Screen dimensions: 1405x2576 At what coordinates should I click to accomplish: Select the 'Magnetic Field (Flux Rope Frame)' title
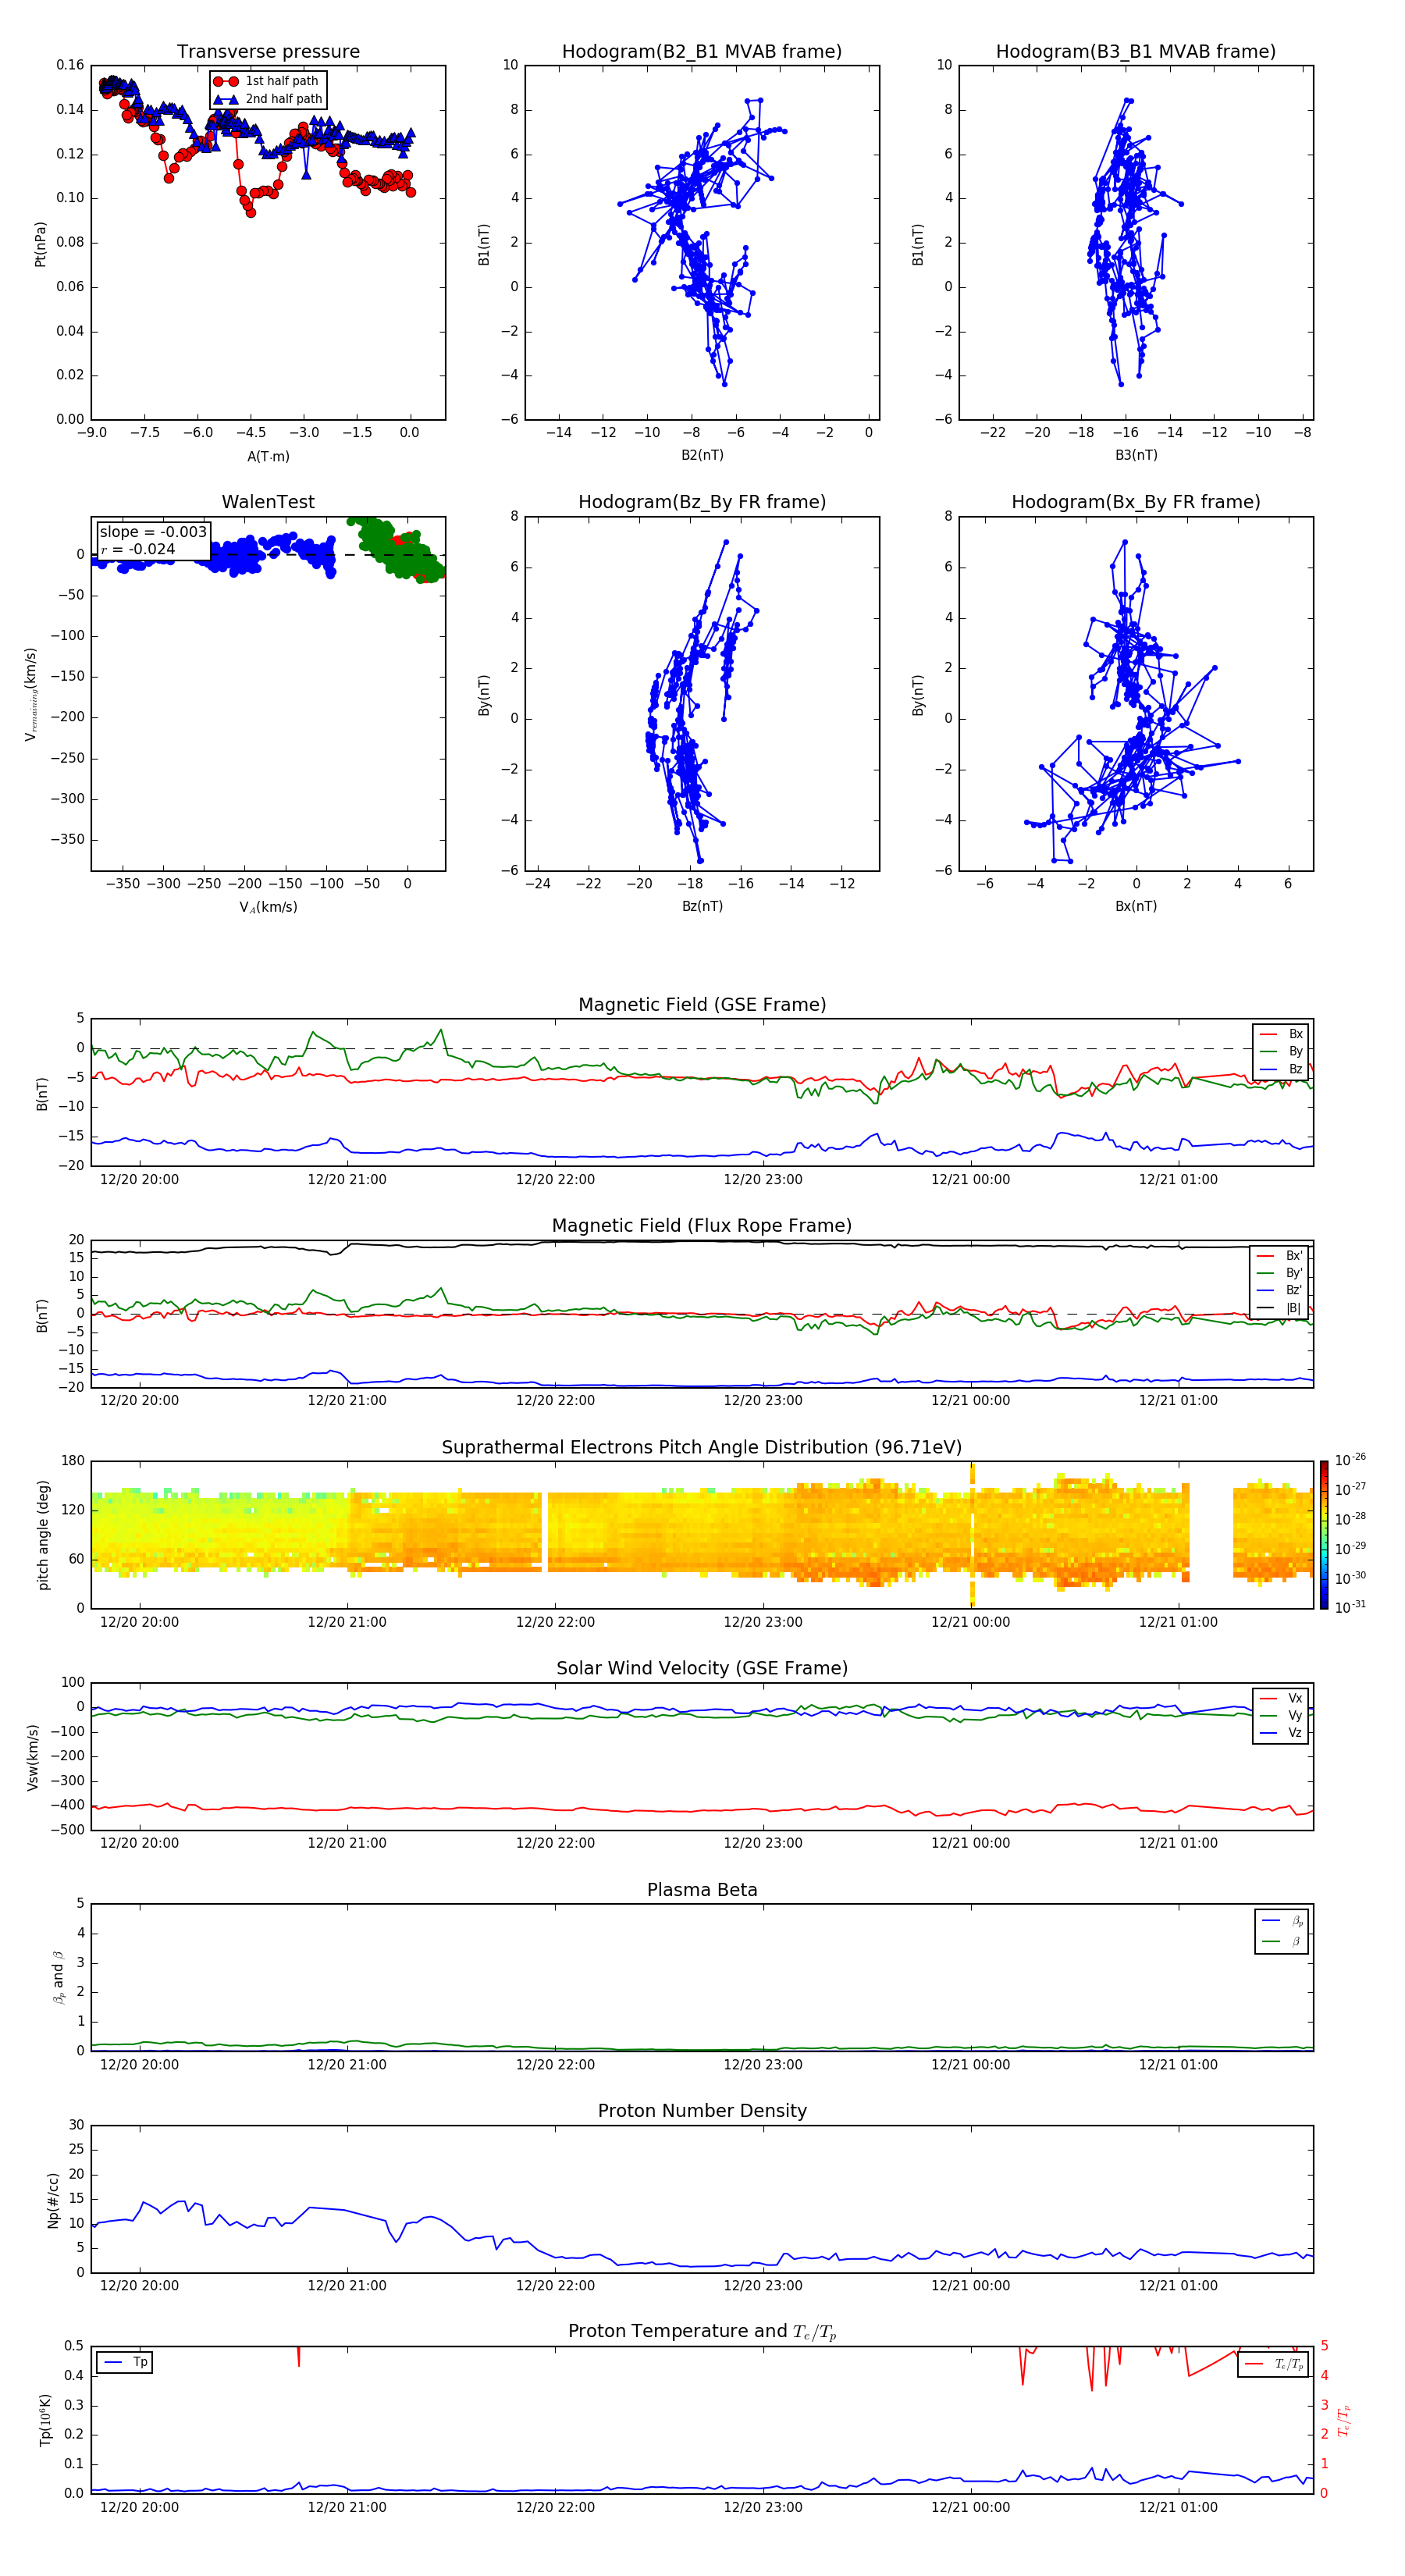702,1226
